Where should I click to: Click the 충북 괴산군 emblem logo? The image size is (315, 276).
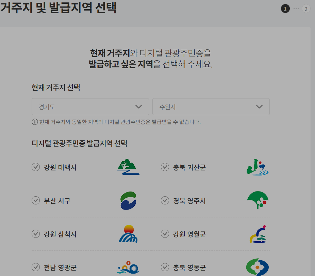pyautogui.click(x=258, y=167)
